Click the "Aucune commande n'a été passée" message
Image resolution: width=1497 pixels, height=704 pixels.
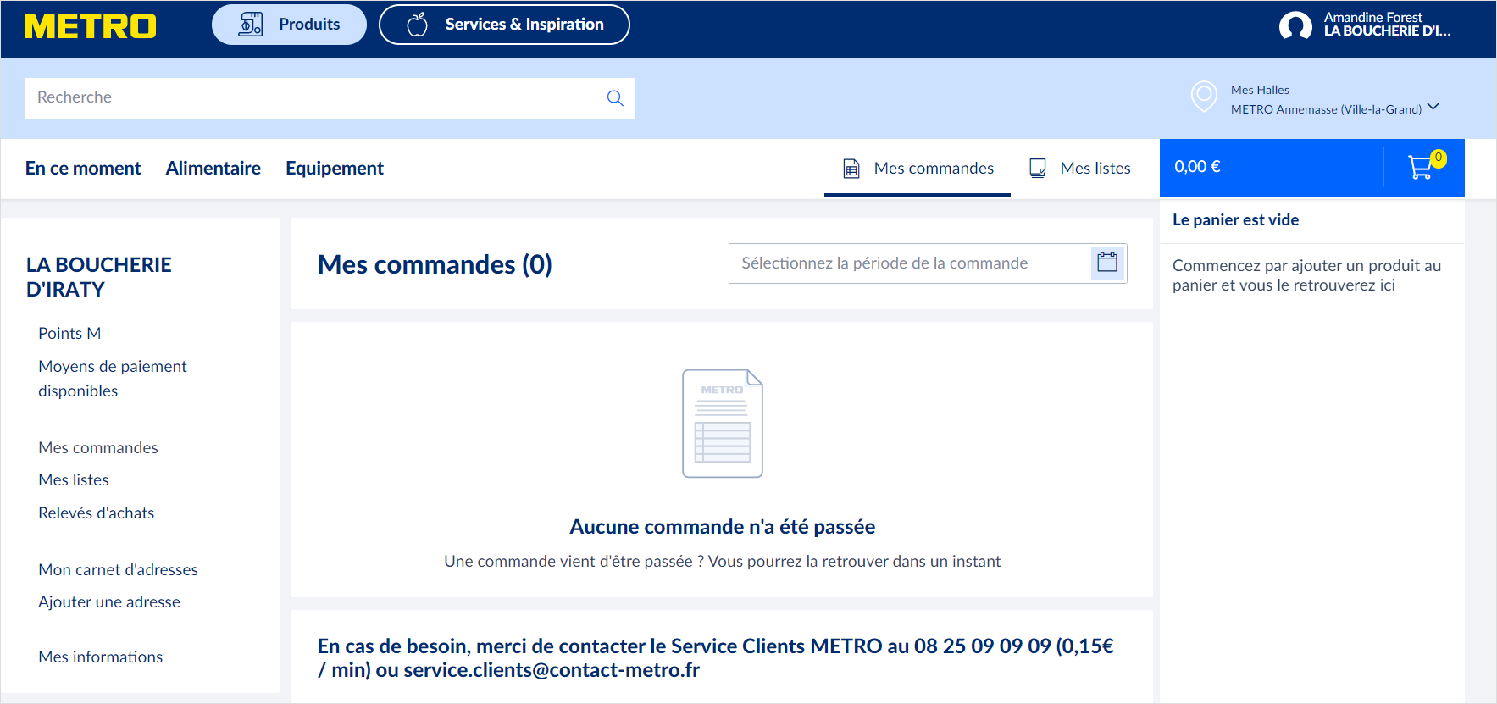[723, 527]
